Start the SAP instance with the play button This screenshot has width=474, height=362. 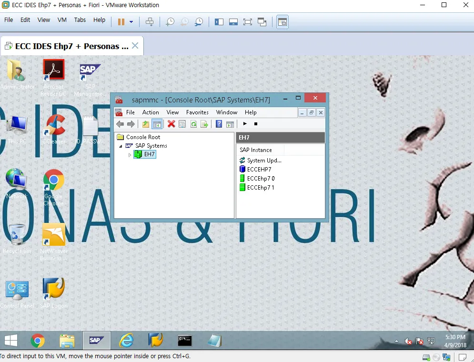(x=245, y=124)
